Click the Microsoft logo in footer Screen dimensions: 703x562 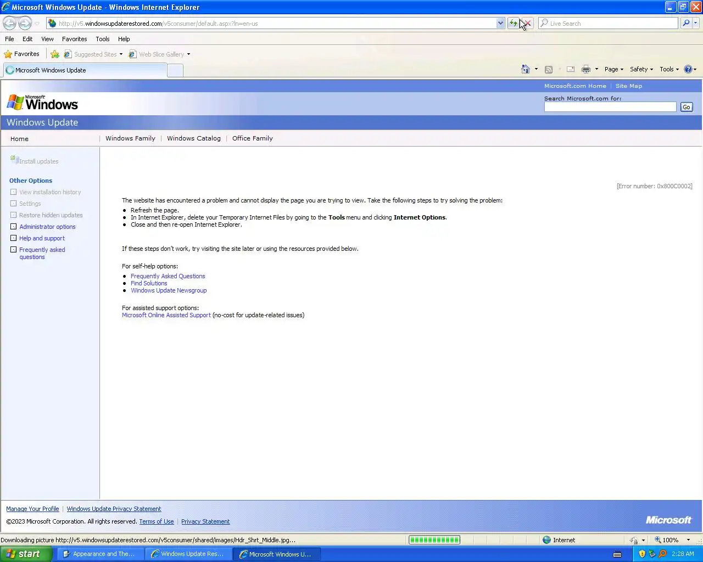(x=668, y=520)
